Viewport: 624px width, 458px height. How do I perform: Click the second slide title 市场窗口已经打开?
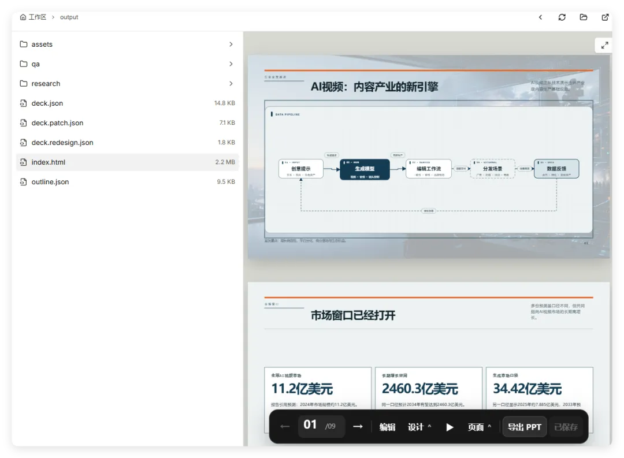point(353,315)
